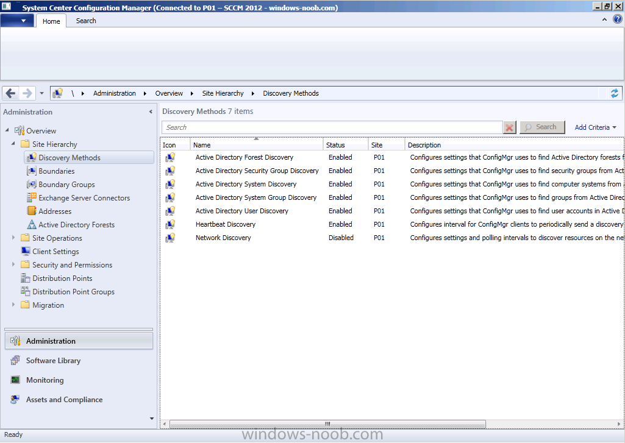
Task: Click the root node icon in breadcrumb
Action: coord(58,93)
